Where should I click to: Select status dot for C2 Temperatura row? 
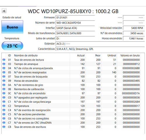pos(4,106)
